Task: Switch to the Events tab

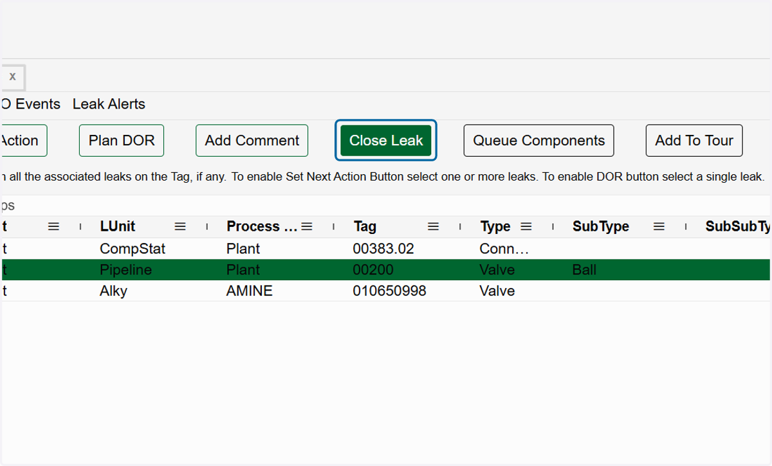Action: 31,104
